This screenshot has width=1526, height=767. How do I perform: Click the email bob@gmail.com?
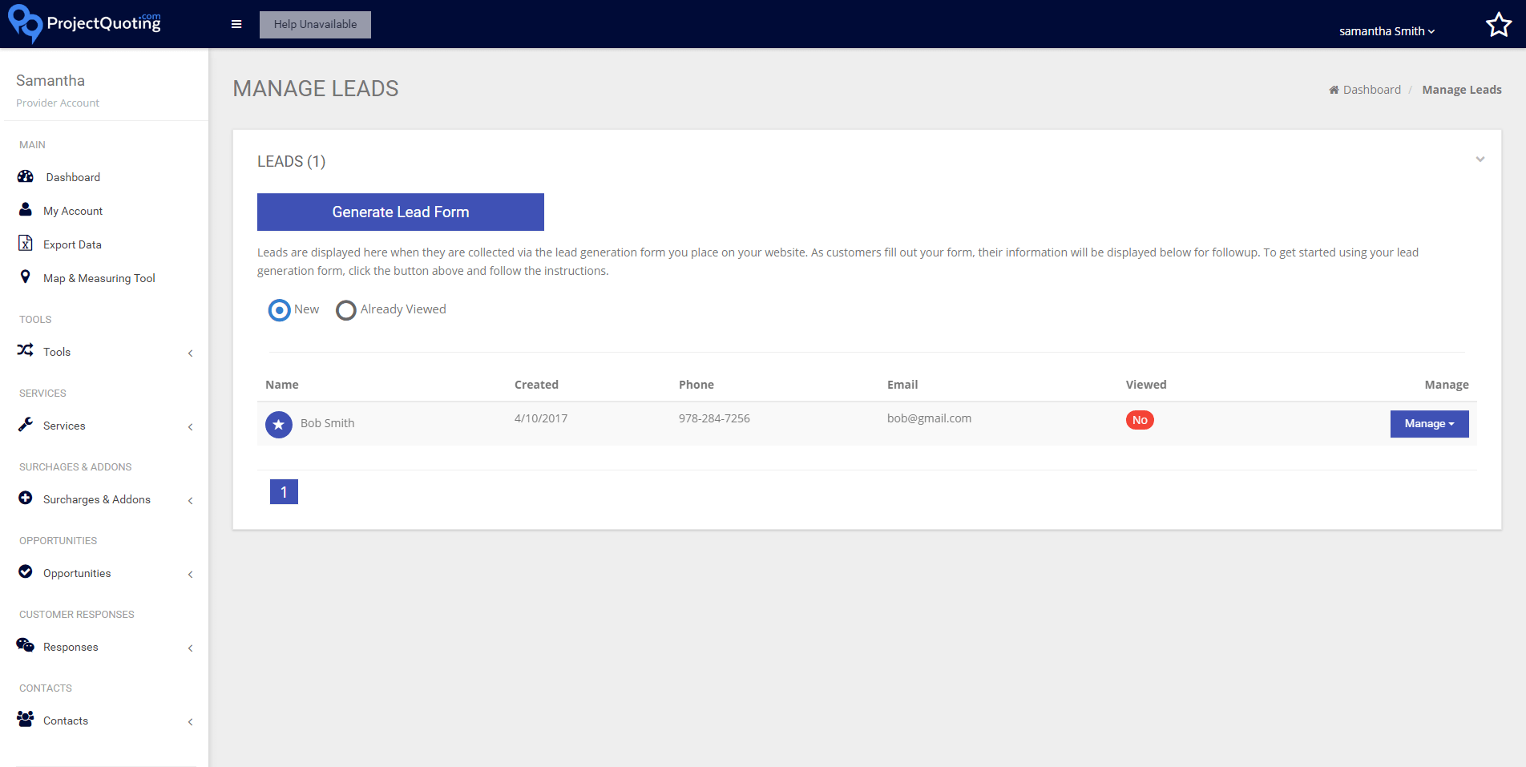929,418
